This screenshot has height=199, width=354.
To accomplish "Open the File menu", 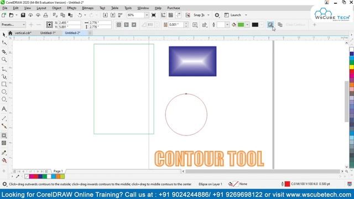I will coord(5,8).
